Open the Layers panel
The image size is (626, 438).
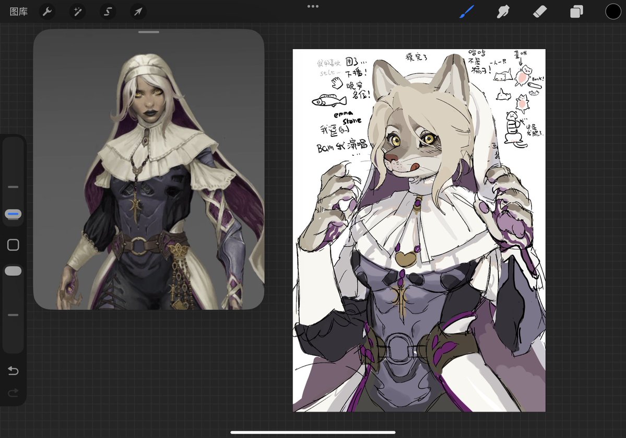pos(576,11)
